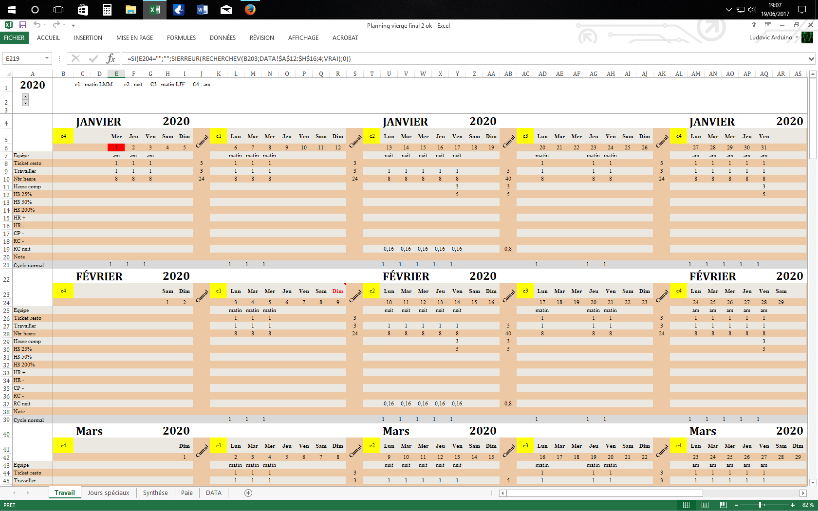Screen dimensions: 818x511
Task: Switch to Word from the taskbar
Action: pos(203,10)
